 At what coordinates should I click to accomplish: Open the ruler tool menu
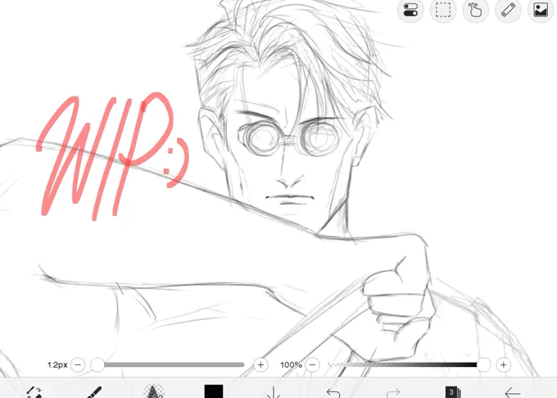(508, 10)
